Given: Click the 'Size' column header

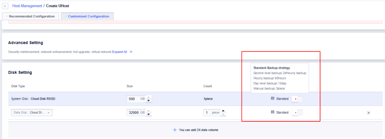Looking at the screenshot, I should point(129,86).
